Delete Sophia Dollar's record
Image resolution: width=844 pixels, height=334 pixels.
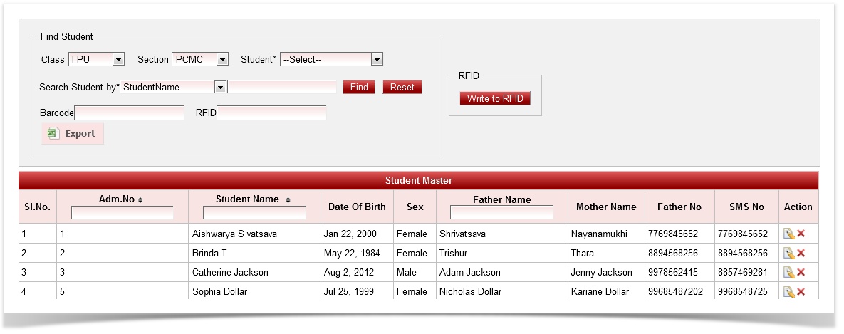pos(801,291)
